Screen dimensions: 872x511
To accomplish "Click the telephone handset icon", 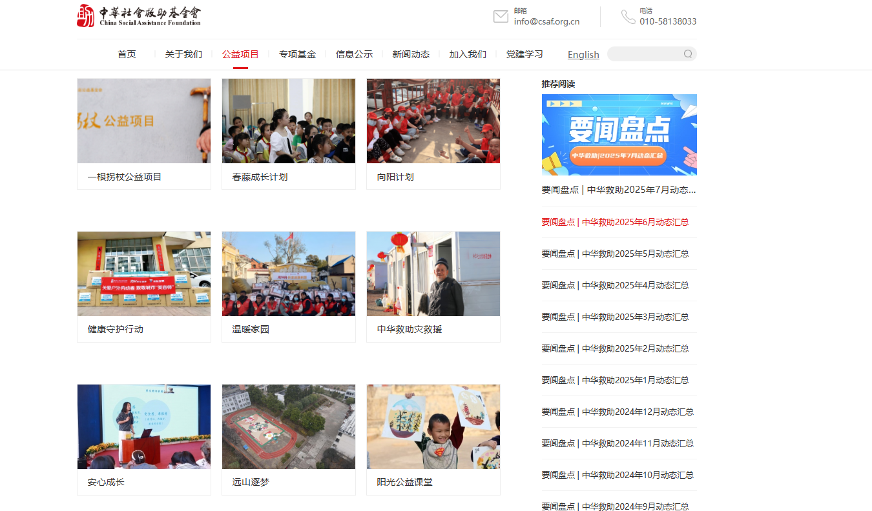I will point(628,17).
